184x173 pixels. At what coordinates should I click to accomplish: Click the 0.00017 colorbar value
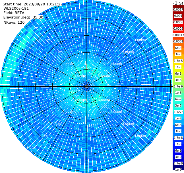[178, 35]
